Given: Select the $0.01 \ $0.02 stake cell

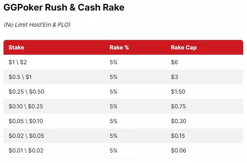Looking at the screenshot, I should coord(26,150).
